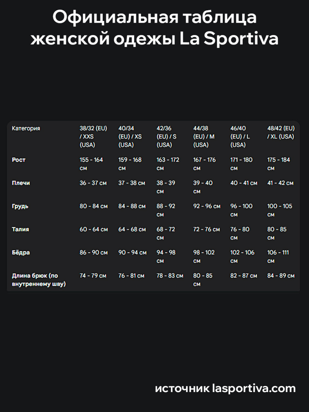309x412 pixels.
Task: Click the 'Грудь' row label
Action: tap(20, 206)
